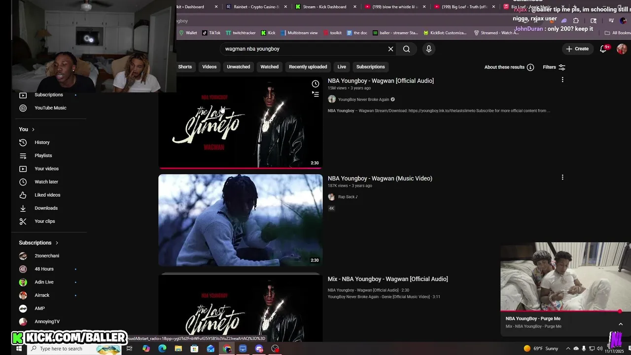Click the YouTube search magnifier icon
The image size is (631, 355).
click(x=406, y=49)
